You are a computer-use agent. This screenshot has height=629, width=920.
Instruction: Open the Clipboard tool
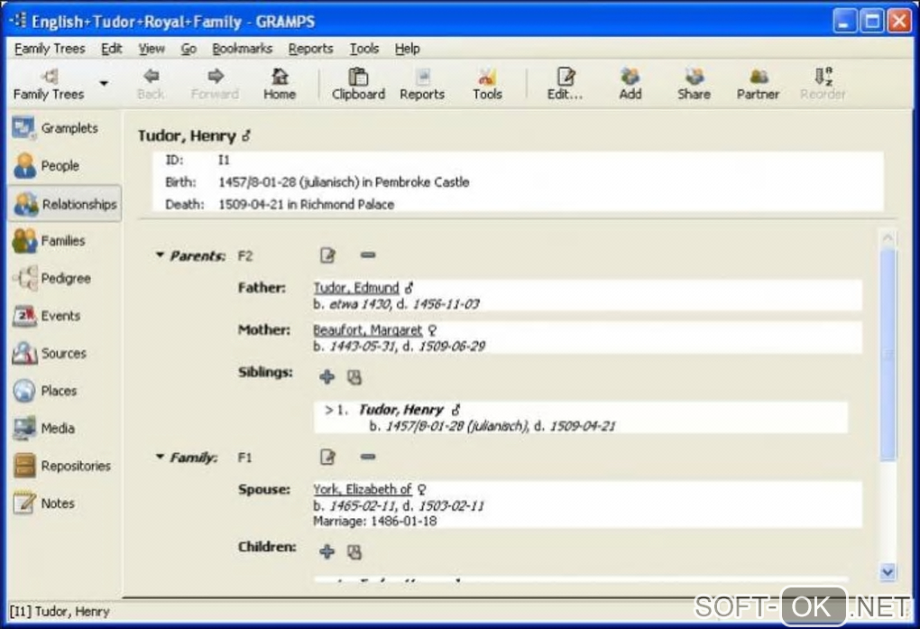(x=358, y=83)
